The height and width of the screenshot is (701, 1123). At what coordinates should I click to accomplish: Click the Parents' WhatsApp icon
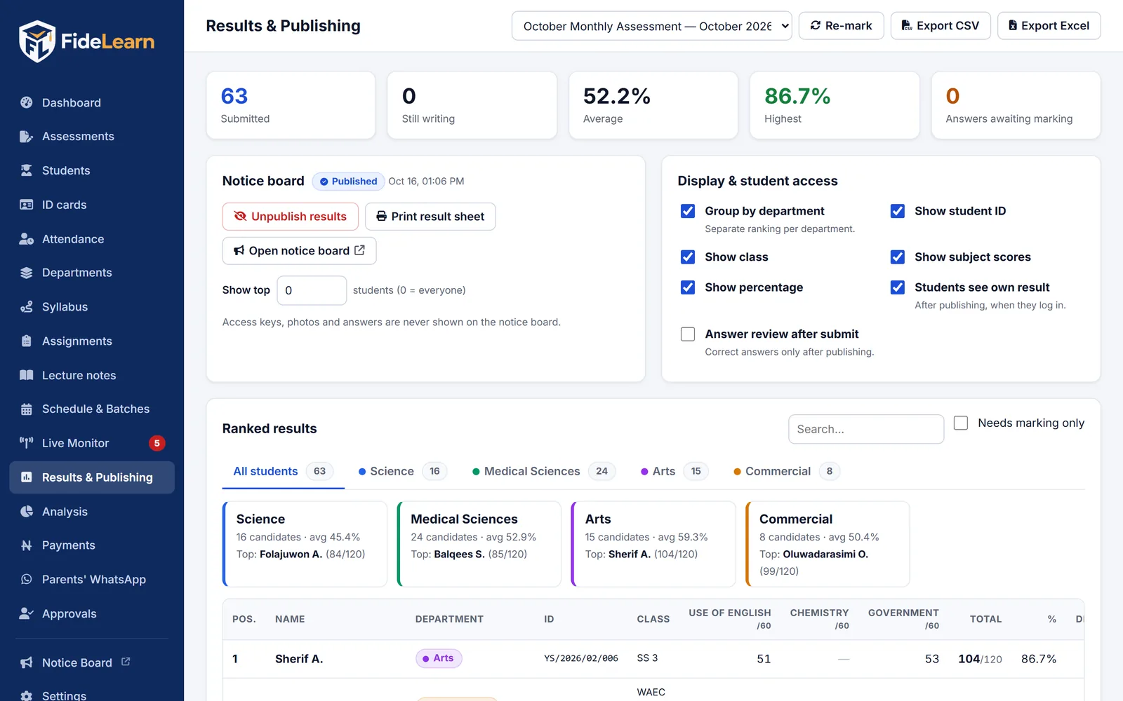[27, 580]
